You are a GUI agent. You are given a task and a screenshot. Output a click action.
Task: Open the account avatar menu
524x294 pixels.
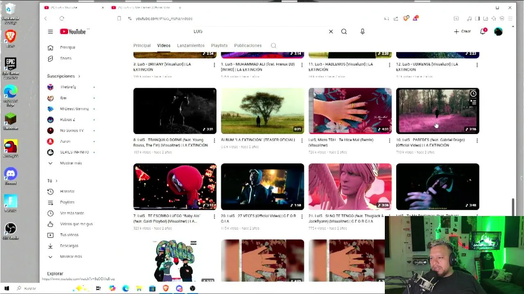498,31
